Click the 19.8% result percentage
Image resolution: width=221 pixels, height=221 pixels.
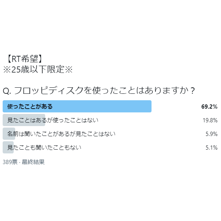pyautogui.click(x=210, y=120)
